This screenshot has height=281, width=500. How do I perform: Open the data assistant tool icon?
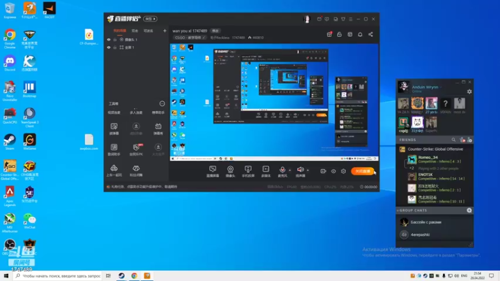pos(114,149)
